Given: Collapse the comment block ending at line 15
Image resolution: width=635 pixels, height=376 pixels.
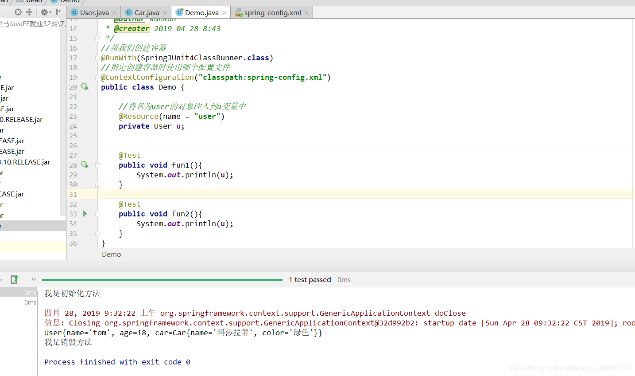Looking at the screenshot, I should pos(97,39).
